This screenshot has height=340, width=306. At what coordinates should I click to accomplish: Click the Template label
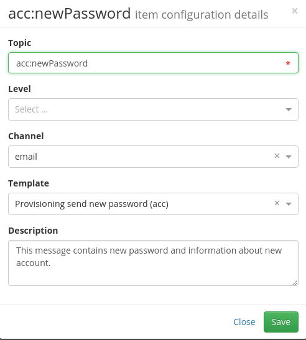(x=29, y=183)
